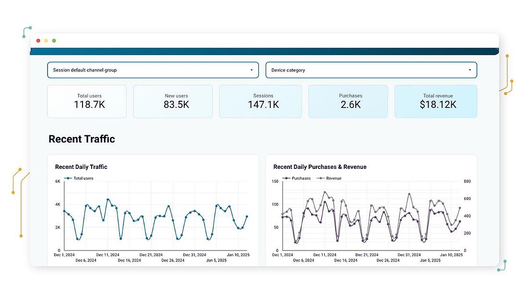Toggle the Total users legend entry

point(79,178)
